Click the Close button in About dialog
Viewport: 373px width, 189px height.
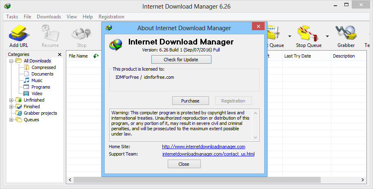point(184,164)
